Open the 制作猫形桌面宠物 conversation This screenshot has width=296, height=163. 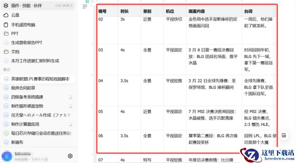pos(38,106)
